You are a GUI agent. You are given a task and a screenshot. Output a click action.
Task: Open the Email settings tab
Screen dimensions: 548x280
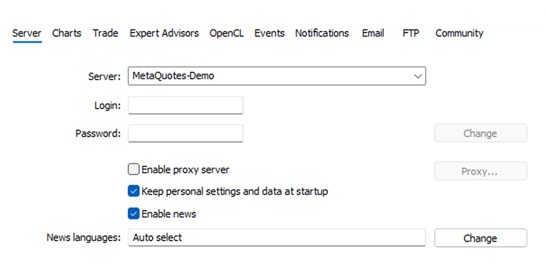click(x=373, y=33)
